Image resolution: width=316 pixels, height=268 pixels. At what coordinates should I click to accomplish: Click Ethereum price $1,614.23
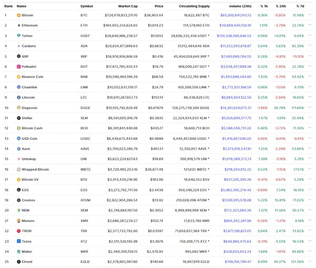click(155, 25)
